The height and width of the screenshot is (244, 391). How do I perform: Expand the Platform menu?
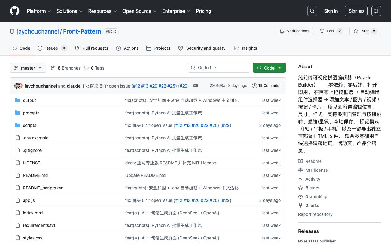tap(38, 11)
